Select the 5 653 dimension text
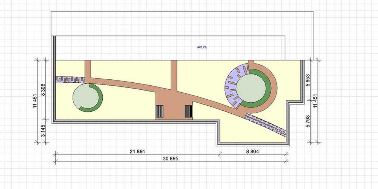 pyautogui.click(x=307, y=80)
